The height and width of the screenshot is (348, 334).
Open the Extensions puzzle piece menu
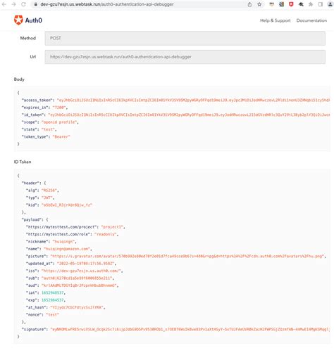311,4
